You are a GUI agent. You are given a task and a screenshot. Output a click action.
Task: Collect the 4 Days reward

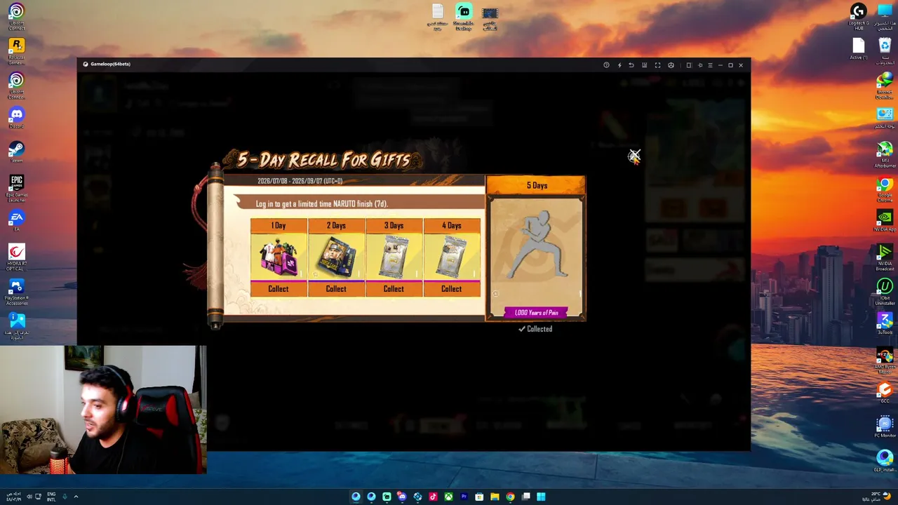[451, 289]
